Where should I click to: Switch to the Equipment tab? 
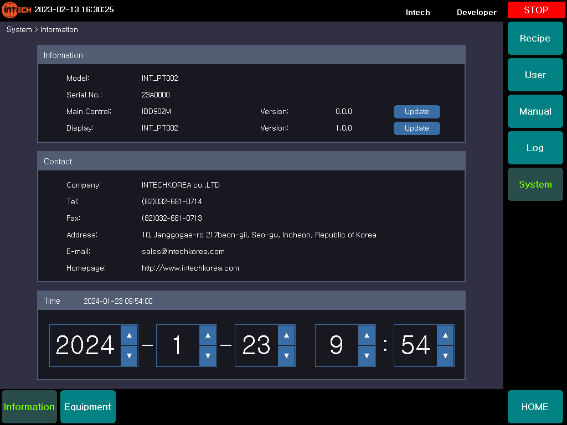point(87,407)
